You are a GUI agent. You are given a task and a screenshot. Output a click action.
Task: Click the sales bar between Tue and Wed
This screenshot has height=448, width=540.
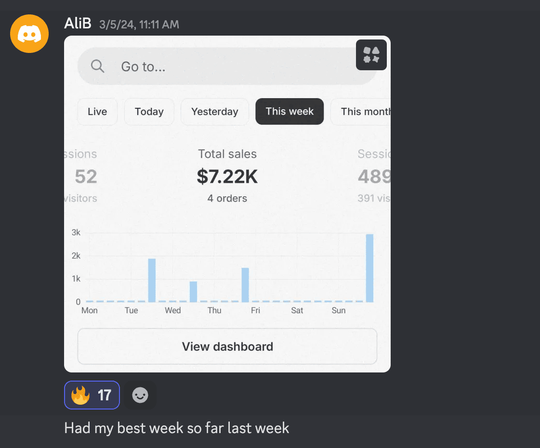click(152, 280)
